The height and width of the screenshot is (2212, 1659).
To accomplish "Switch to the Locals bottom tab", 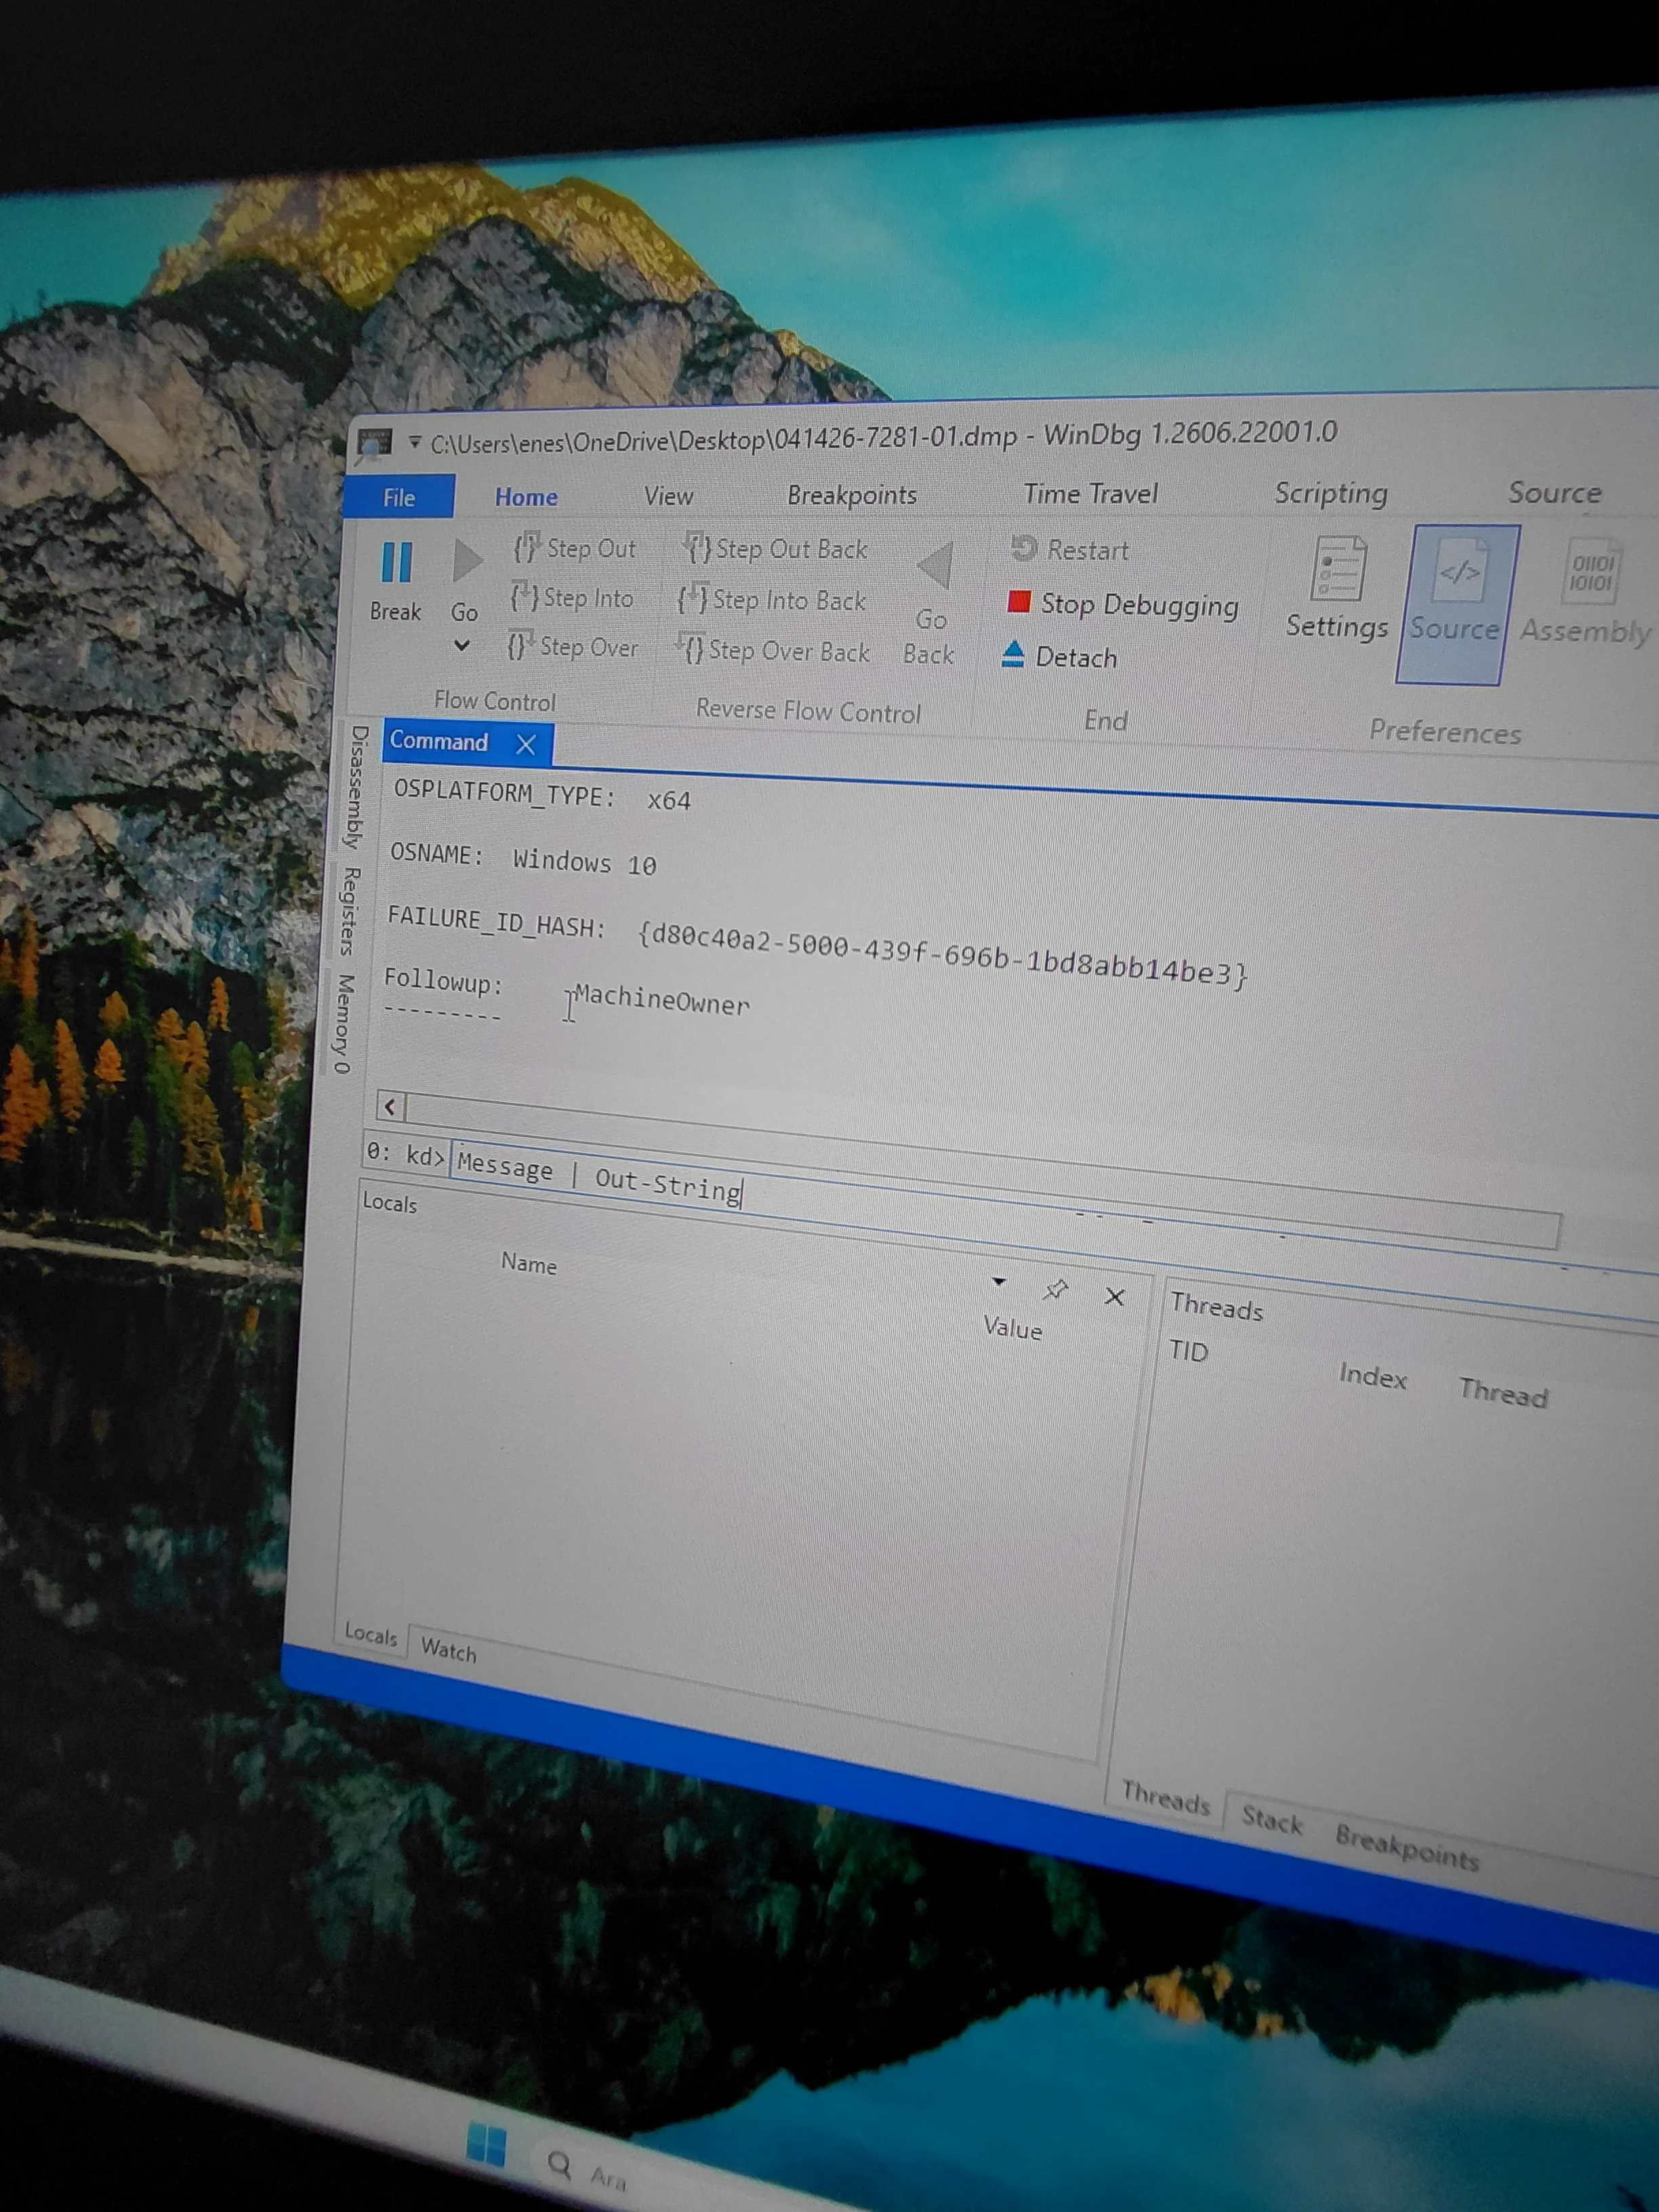I will point(371,1634).
